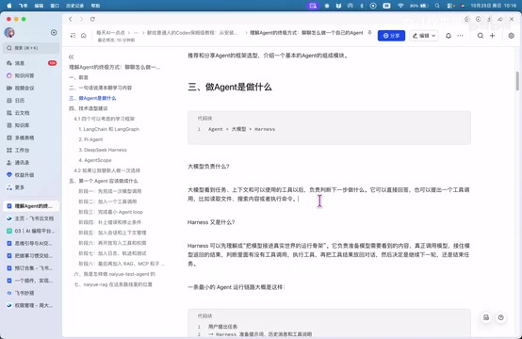
Task: Jump to outline 四、技术选型建议
Action: coord(89,108)
